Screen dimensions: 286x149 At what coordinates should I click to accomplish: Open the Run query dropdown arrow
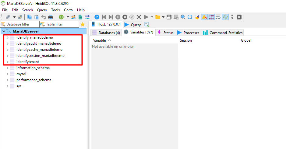152,17
